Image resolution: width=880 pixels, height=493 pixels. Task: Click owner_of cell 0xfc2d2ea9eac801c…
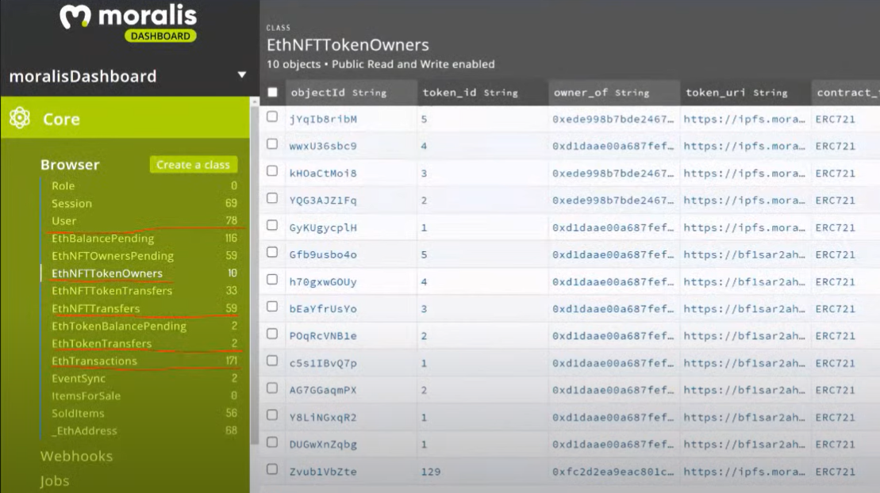click(x=613, y=472)
